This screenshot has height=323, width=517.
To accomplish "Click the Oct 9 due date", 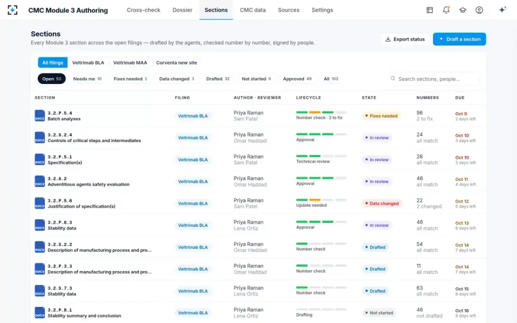I will coord(461,114).
